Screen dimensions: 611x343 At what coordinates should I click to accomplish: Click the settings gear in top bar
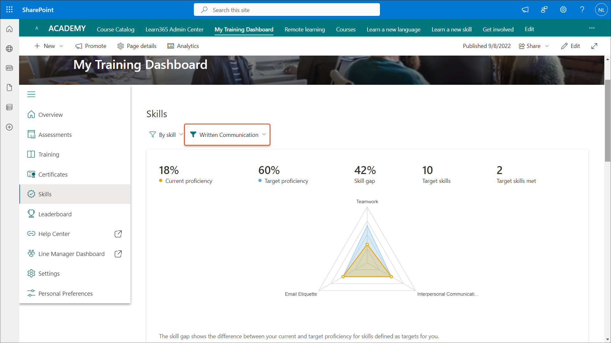[563, 10]
